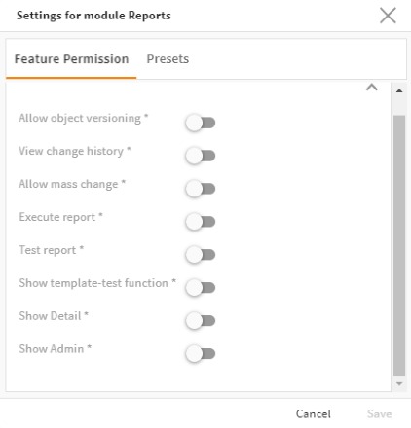Click the "Show template-test function" label text
411x428 pixels.
pyautogui.click(x=93, y=283)
